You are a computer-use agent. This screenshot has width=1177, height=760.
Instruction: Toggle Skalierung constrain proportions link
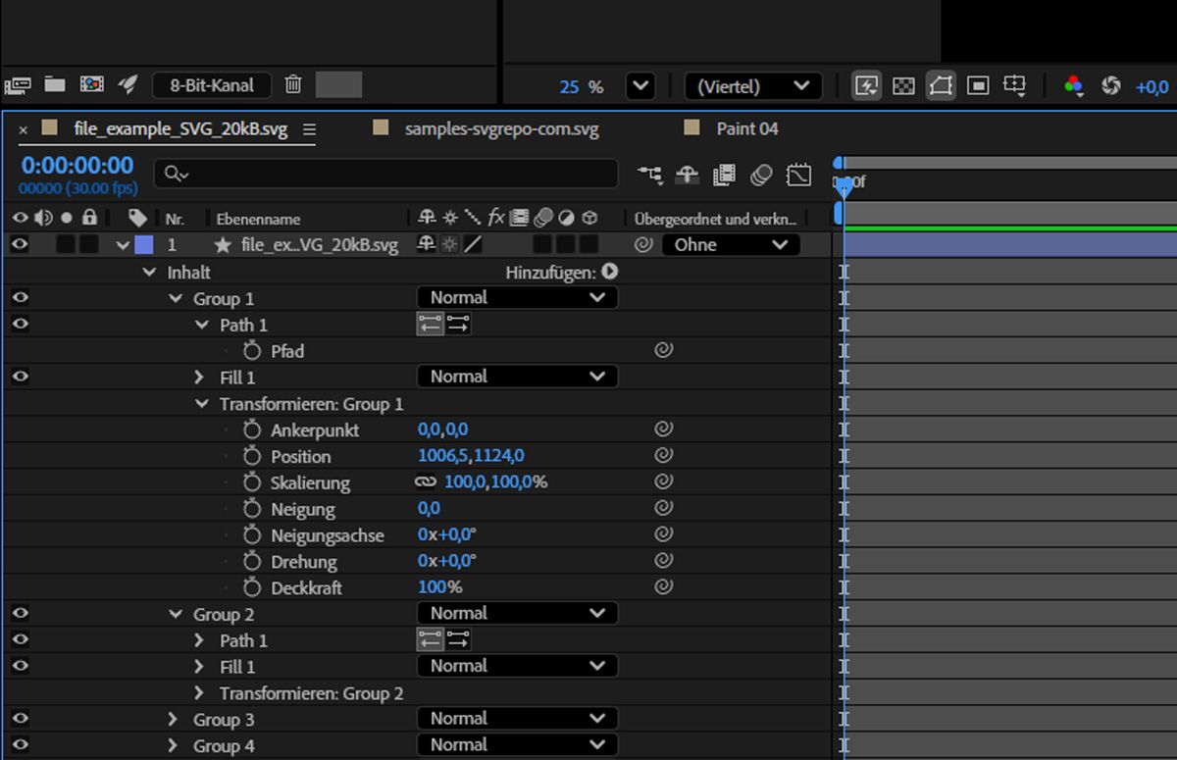425,482
